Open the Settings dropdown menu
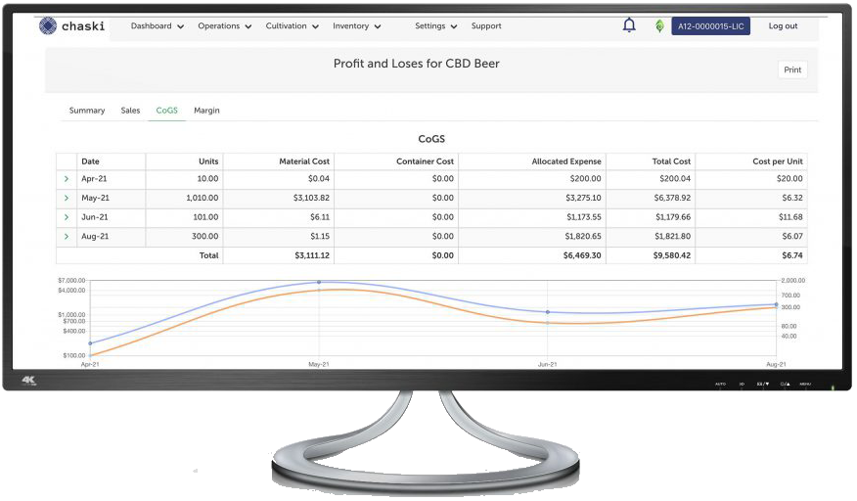Image resolution: width=857 pixels, height=501 pixels. [435, 26]
